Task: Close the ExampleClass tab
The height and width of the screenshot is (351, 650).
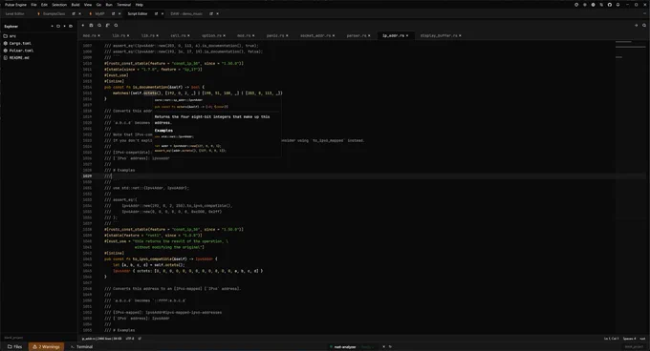Action: 79,13
